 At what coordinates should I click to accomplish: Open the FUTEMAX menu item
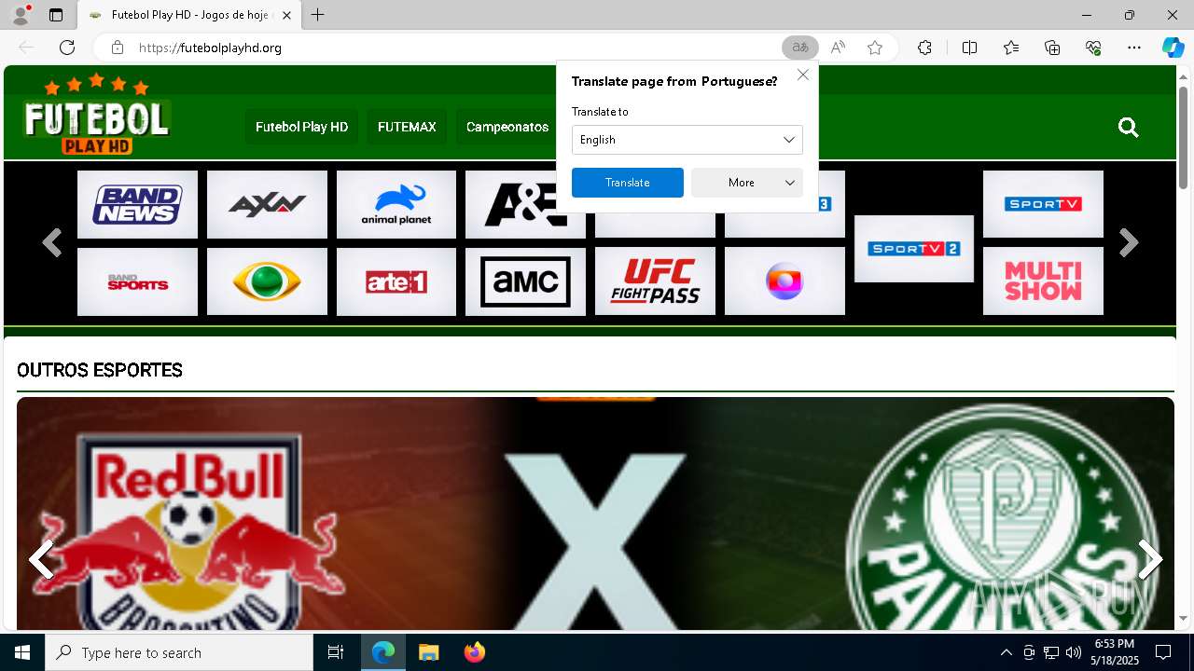(x=407, y=127)
